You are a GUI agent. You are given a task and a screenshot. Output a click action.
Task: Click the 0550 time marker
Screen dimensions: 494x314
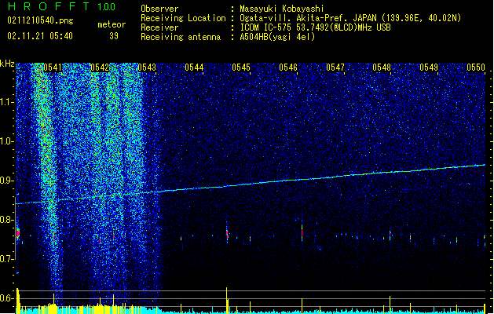pyautogui.click(x=476, y=68)
